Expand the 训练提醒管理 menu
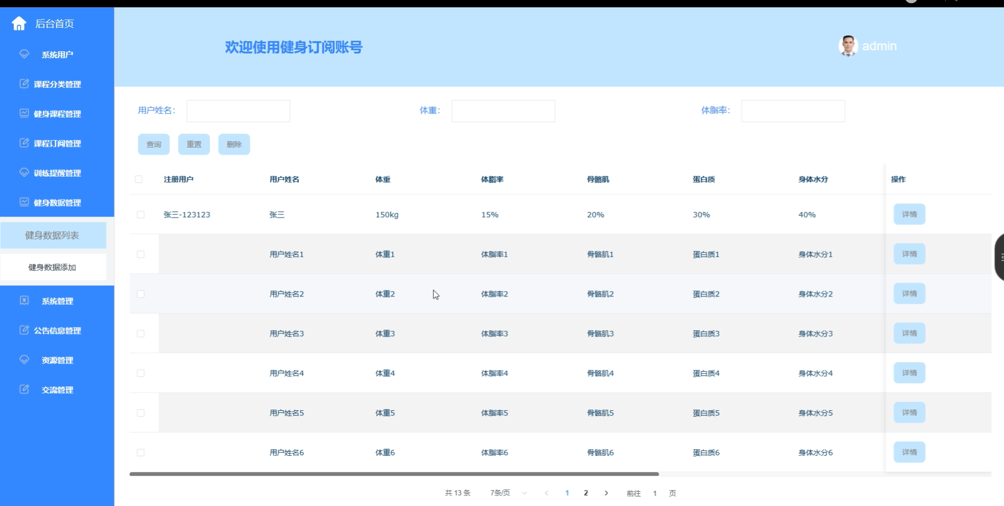 pyautogui.click(x=57, y=173)
